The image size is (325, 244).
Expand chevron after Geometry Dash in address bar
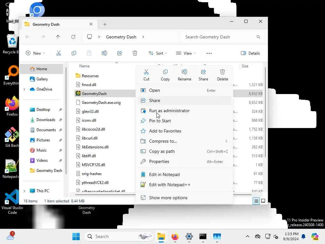point(143,37)
